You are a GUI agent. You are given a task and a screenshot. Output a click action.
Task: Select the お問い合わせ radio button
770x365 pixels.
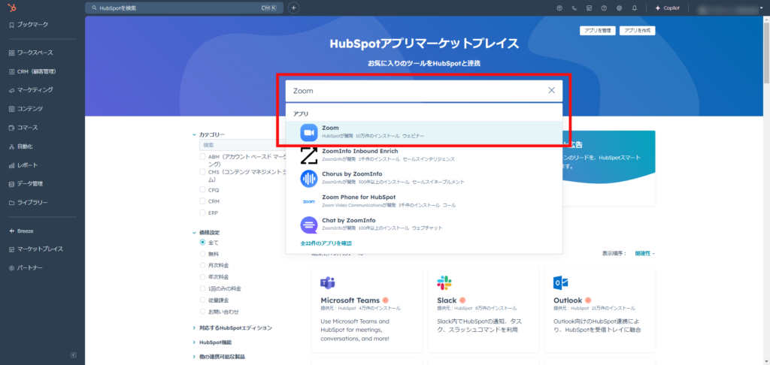[x=202, y=312]
